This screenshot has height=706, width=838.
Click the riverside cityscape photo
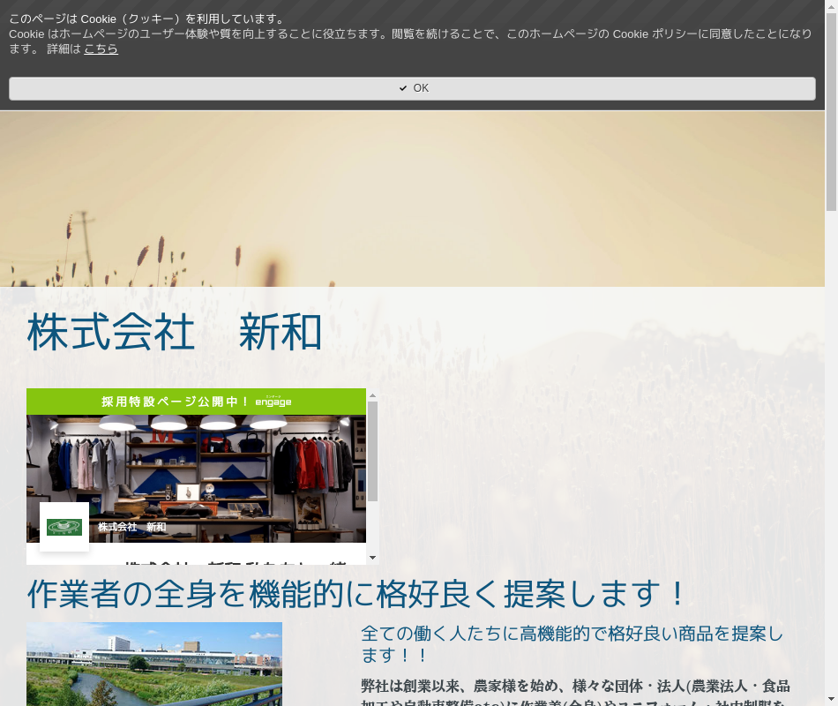pos(154,664)
